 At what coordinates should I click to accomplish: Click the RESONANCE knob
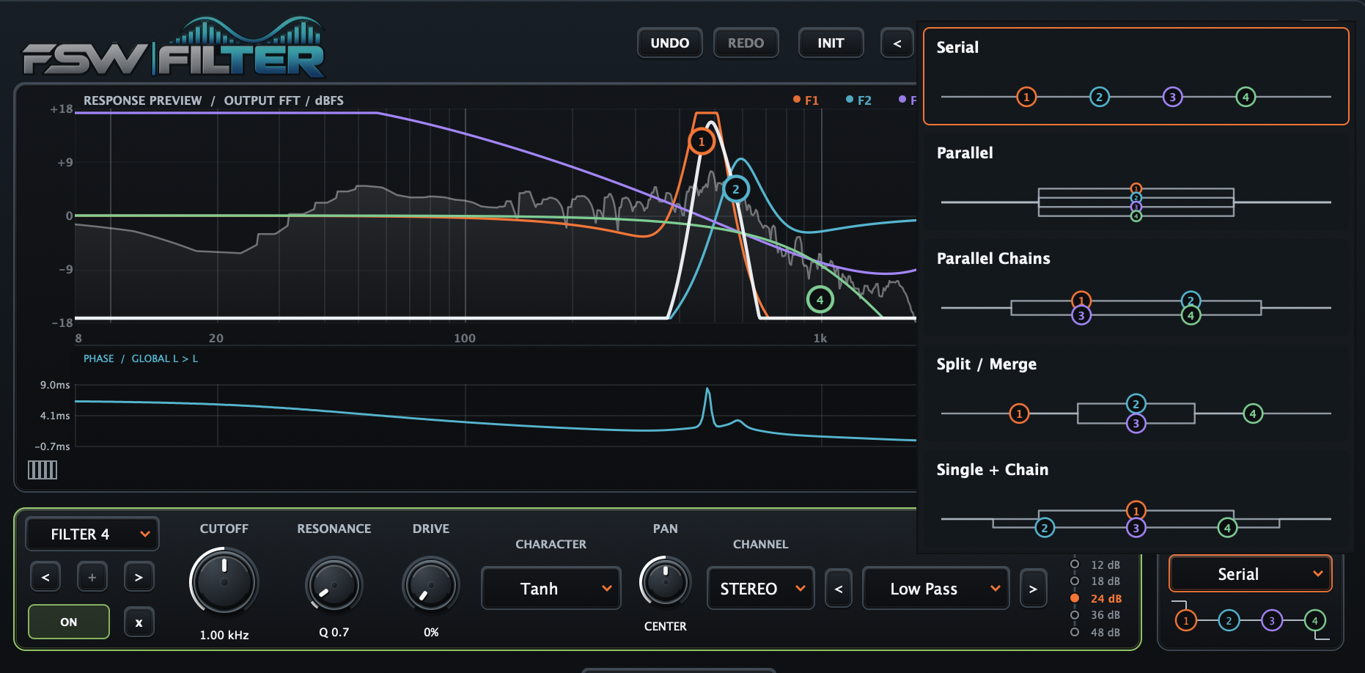coord(334,584)
